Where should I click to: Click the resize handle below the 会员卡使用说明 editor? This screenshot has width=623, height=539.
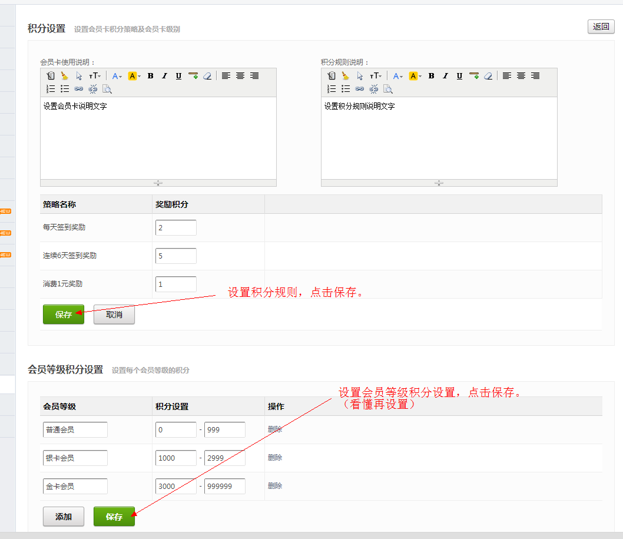158,183
